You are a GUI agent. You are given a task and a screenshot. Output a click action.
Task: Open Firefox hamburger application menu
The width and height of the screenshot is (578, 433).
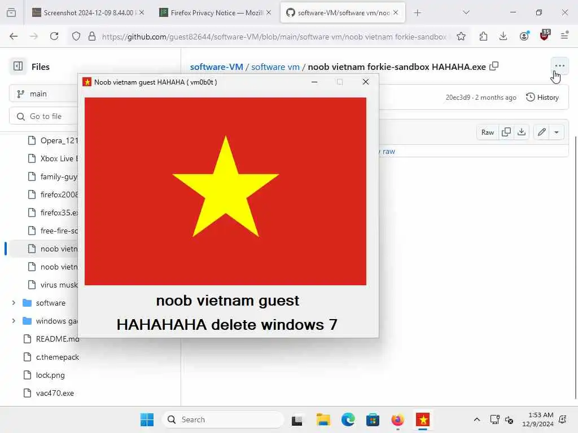564,36
